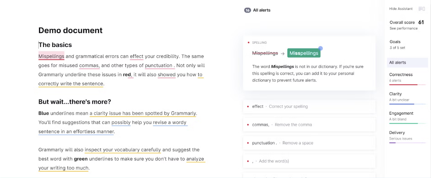The height and width of the screenshot is (178, 431).
Task: Click the underlined word possibly
Action: [121, 122]
